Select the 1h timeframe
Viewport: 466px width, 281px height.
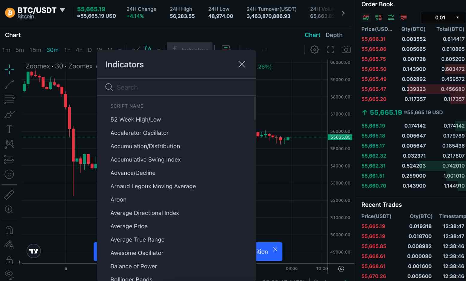coord(67,50)
